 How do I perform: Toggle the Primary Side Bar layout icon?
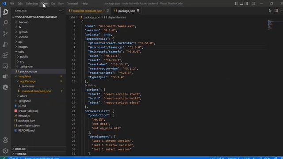[x=236, y=4]
